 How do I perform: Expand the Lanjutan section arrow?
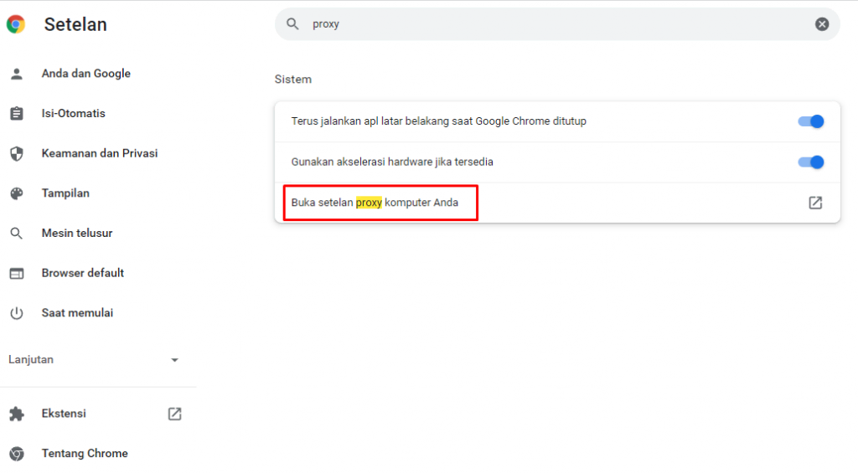pos(174,360)
